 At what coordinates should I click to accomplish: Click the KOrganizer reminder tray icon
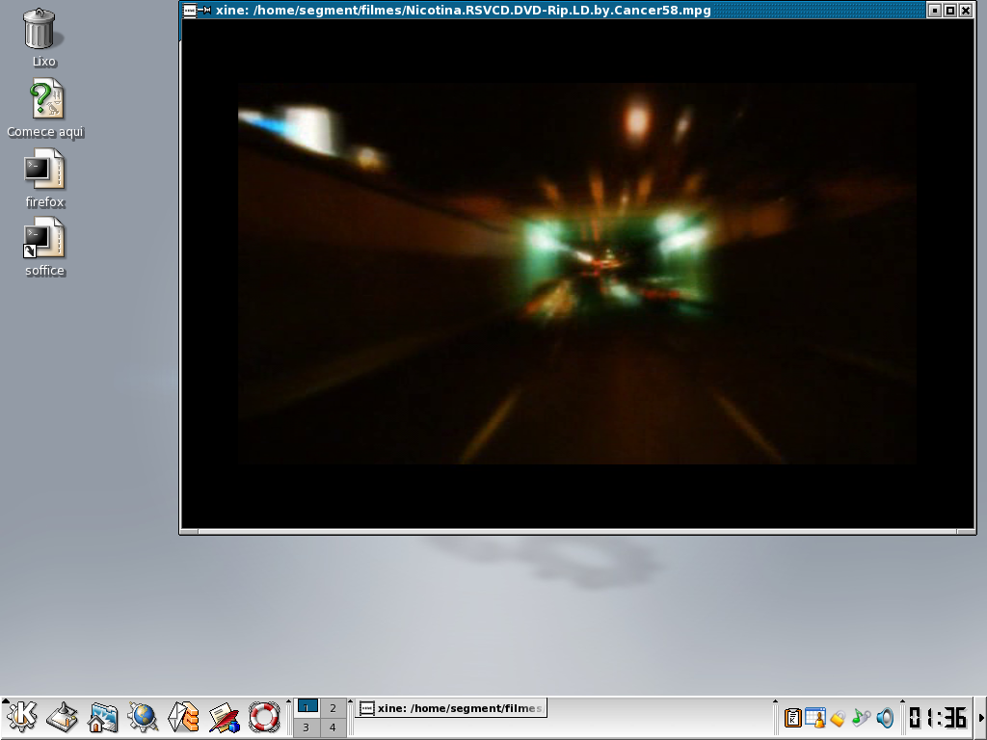pyautogui.click(x=815, y=718)
